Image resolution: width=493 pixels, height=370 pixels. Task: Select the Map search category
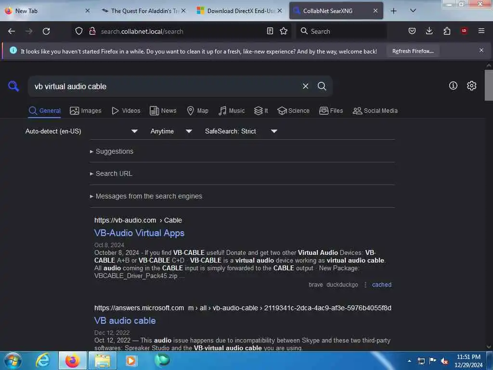pos(198,111)
